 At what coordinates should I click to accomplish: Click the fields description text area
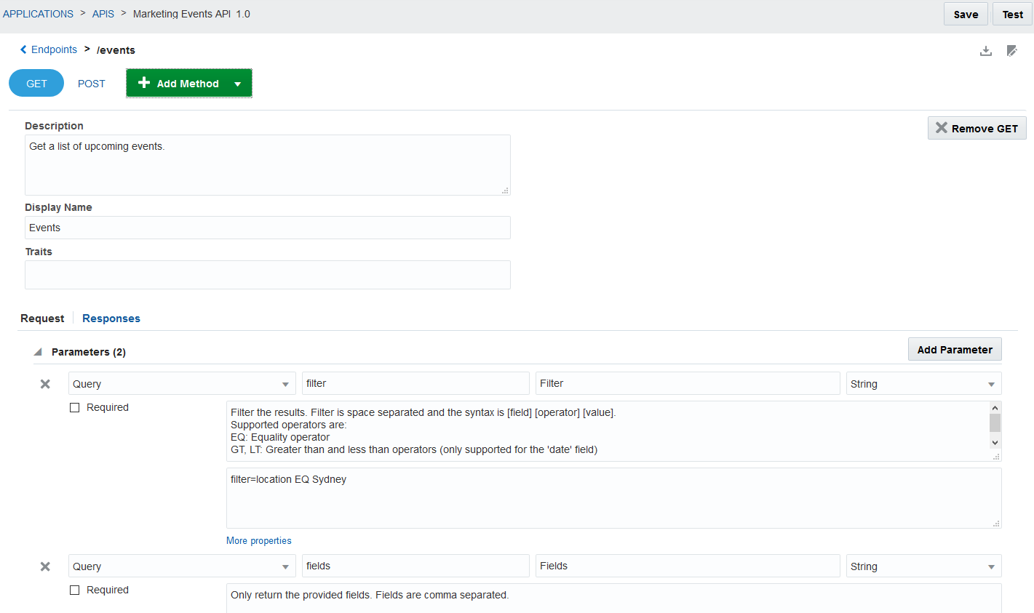click(614, 598)
